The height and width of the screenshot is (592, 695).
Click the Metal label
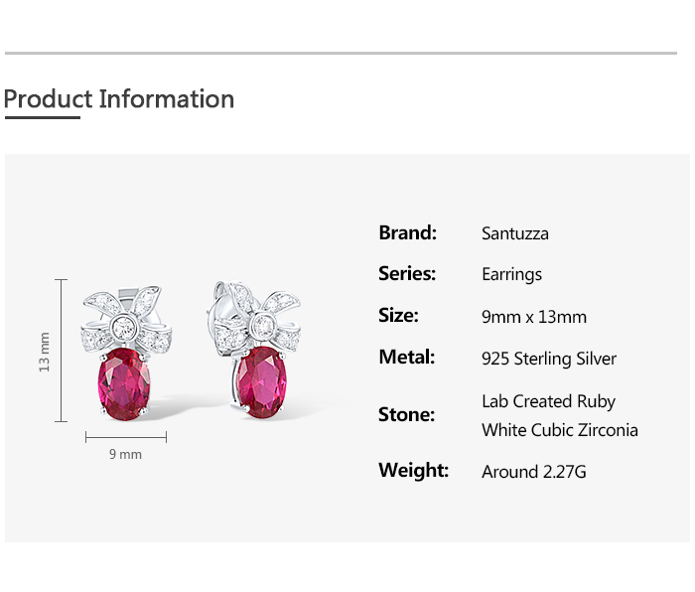coord(407,358)
